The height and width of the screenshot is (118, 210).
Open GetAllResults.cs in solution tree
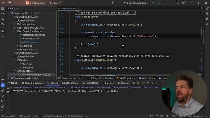coord(31,39)
